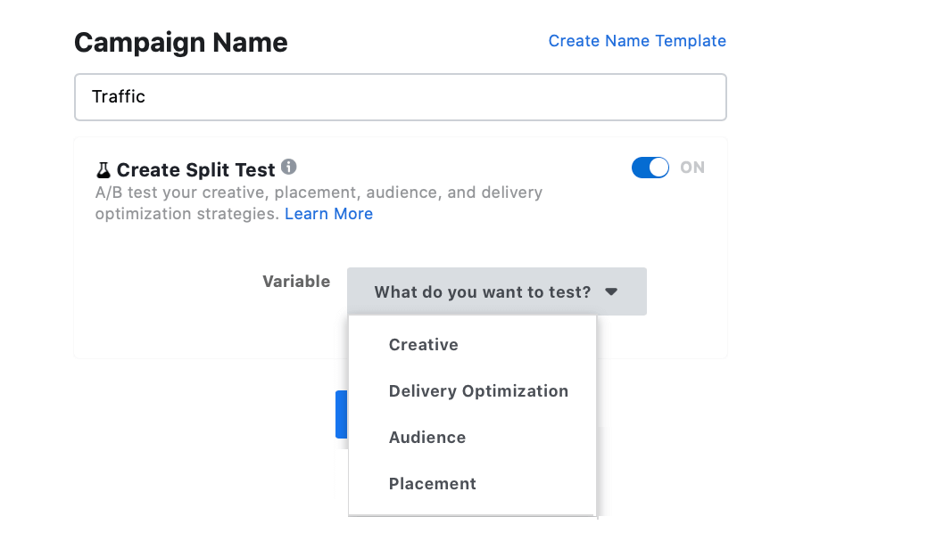Pick Audience in the dropdown list

(x=427, y=438)
